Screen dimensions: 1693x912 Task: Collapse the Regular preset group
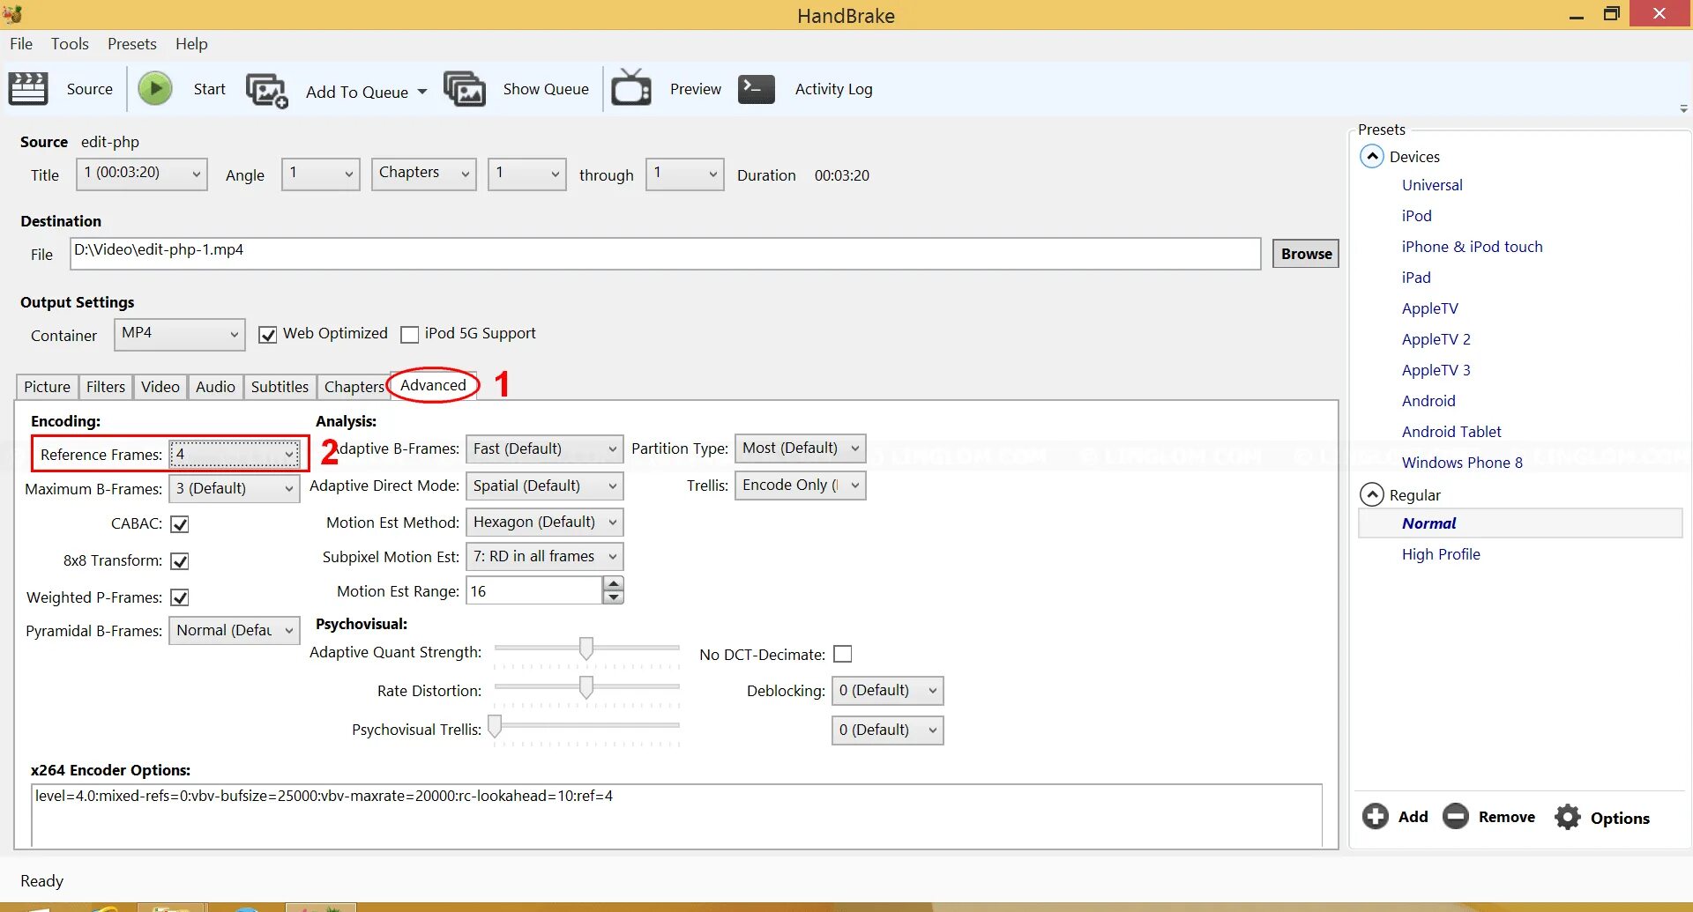pos(1372,494)
